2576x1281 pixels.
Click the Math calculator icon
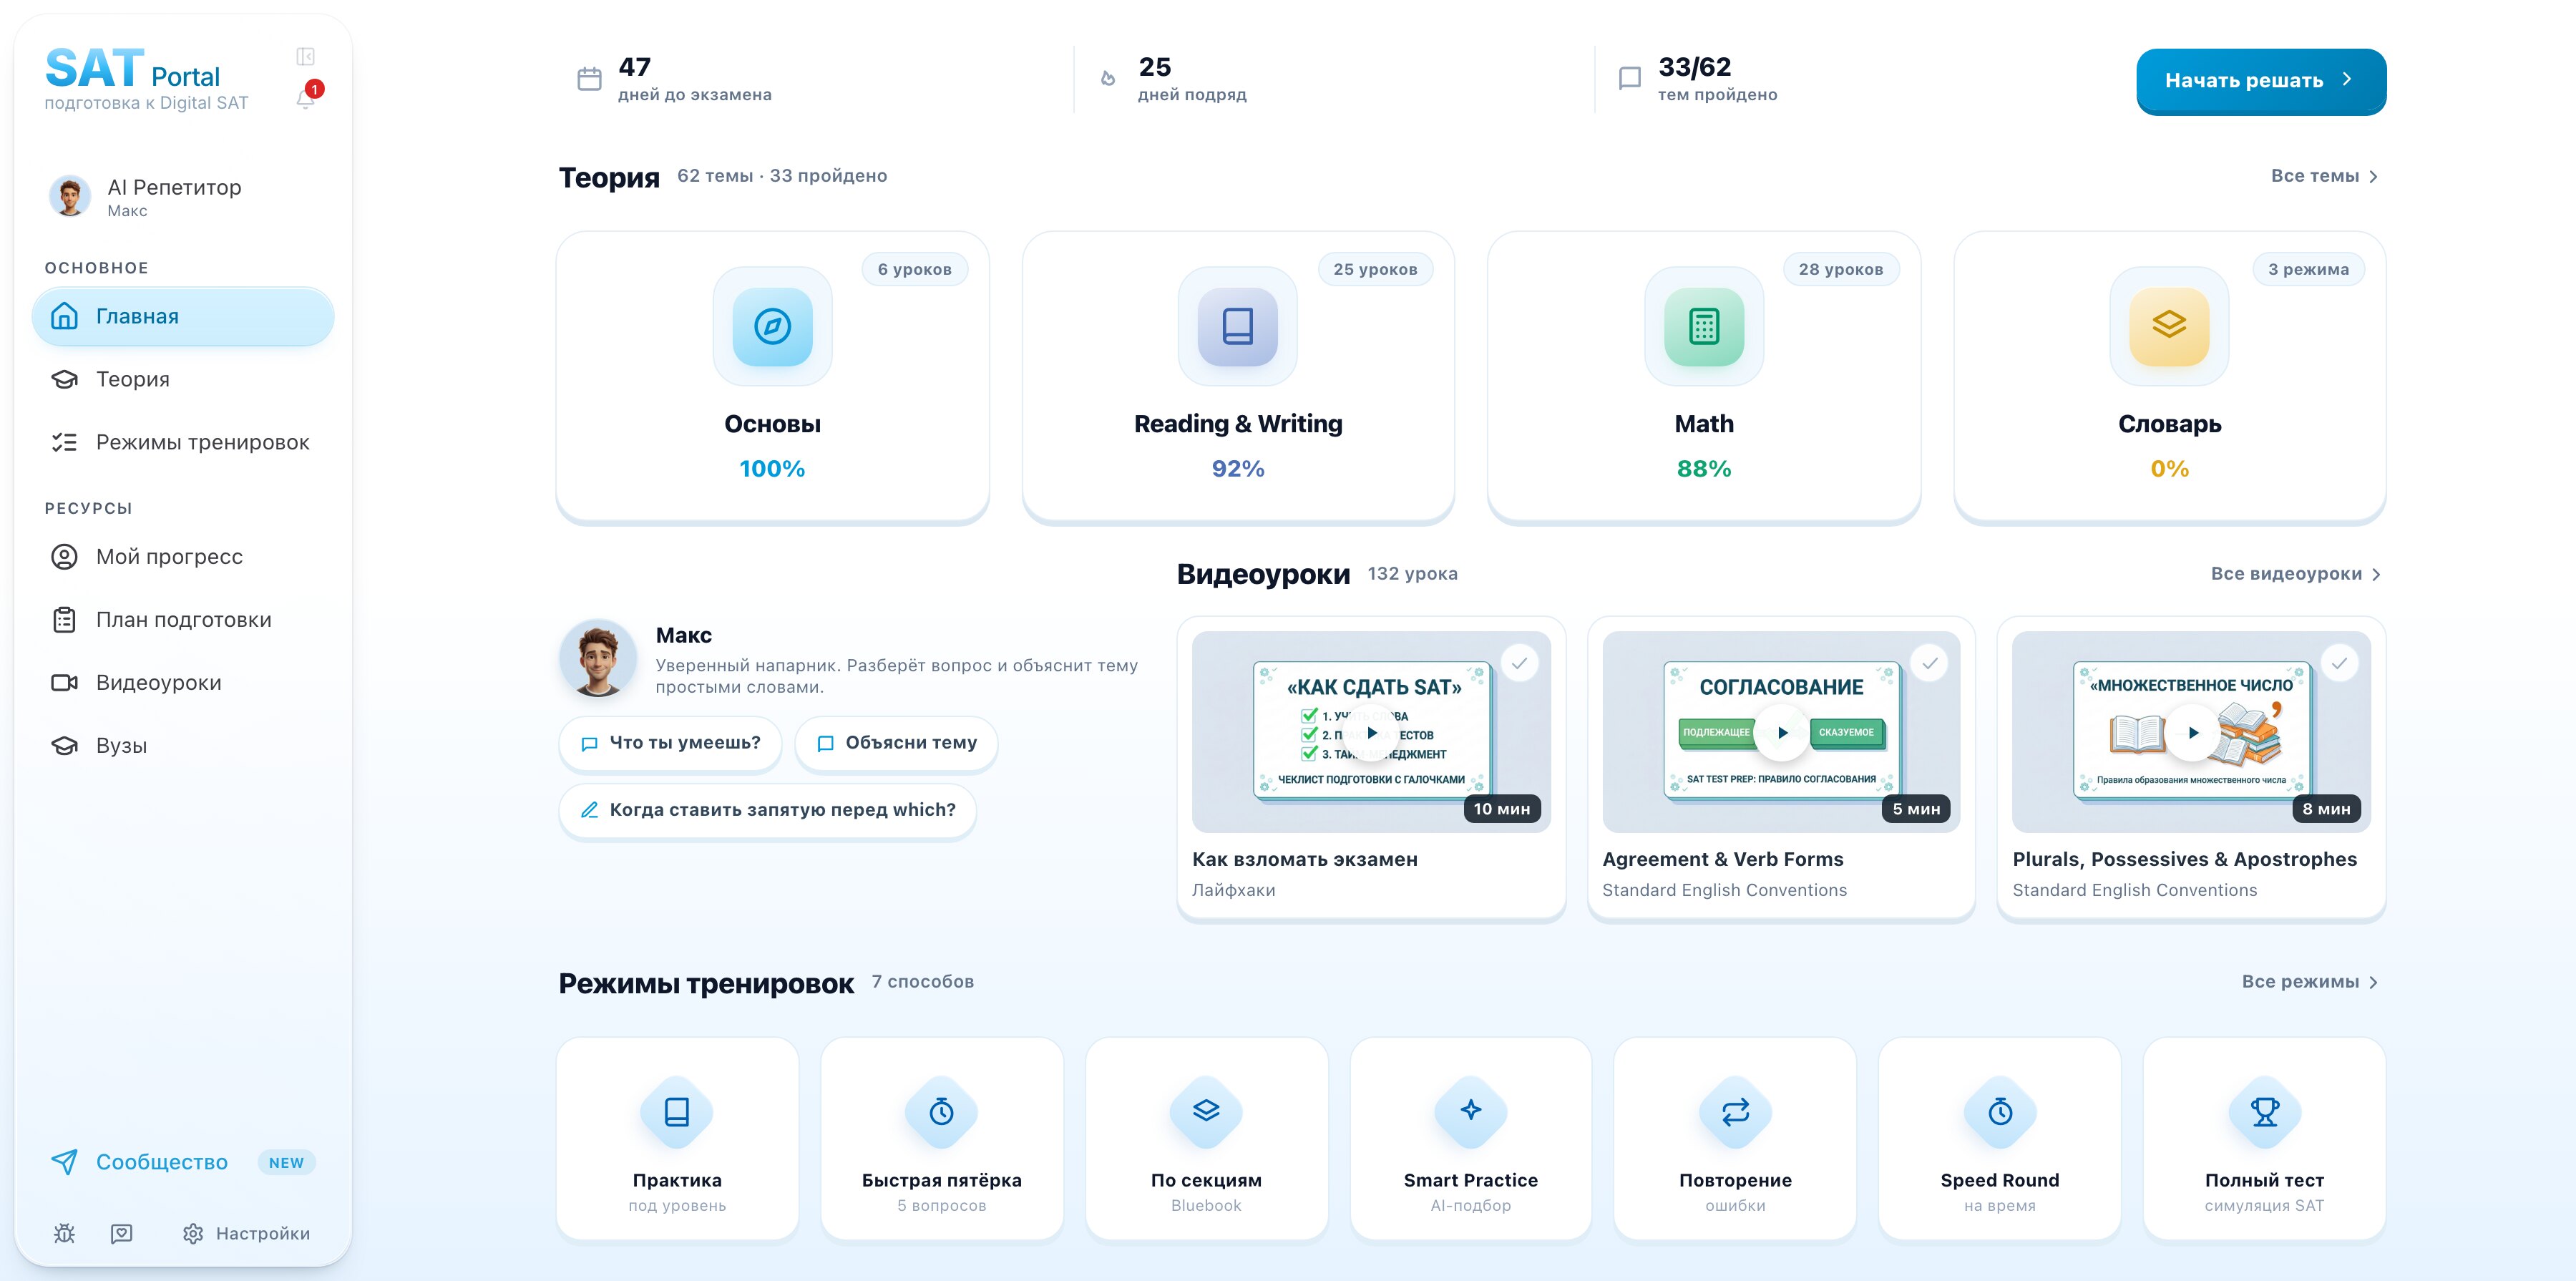(1704, 326)
